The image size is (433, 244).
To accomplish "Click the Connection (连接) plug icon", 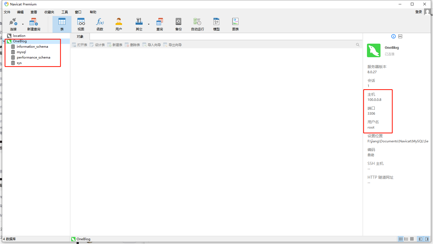I will click(13, 24).
